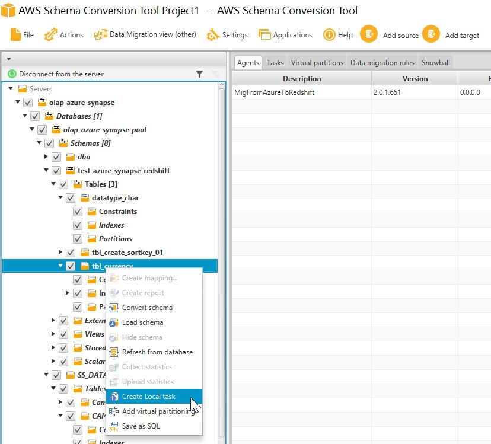491x444 pixels.
Task: Uncheck the datatype_char table checkbox
Action: pyautogui.click(x=71, y=198)
